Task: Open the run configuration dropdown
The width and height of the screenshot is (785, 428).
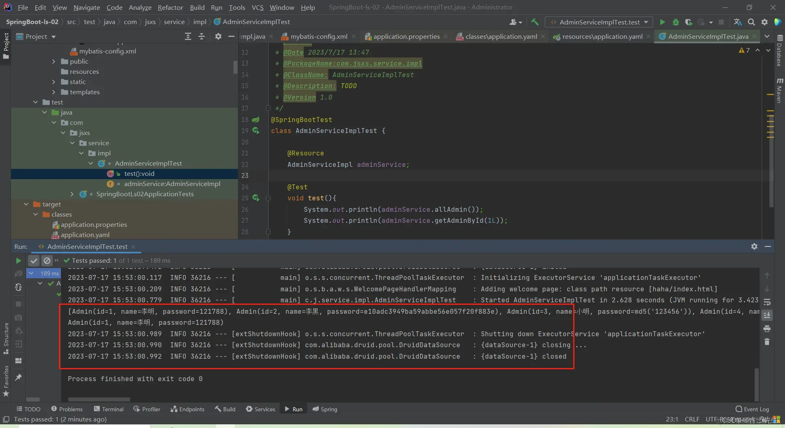Action: click(x=599, y=22)
